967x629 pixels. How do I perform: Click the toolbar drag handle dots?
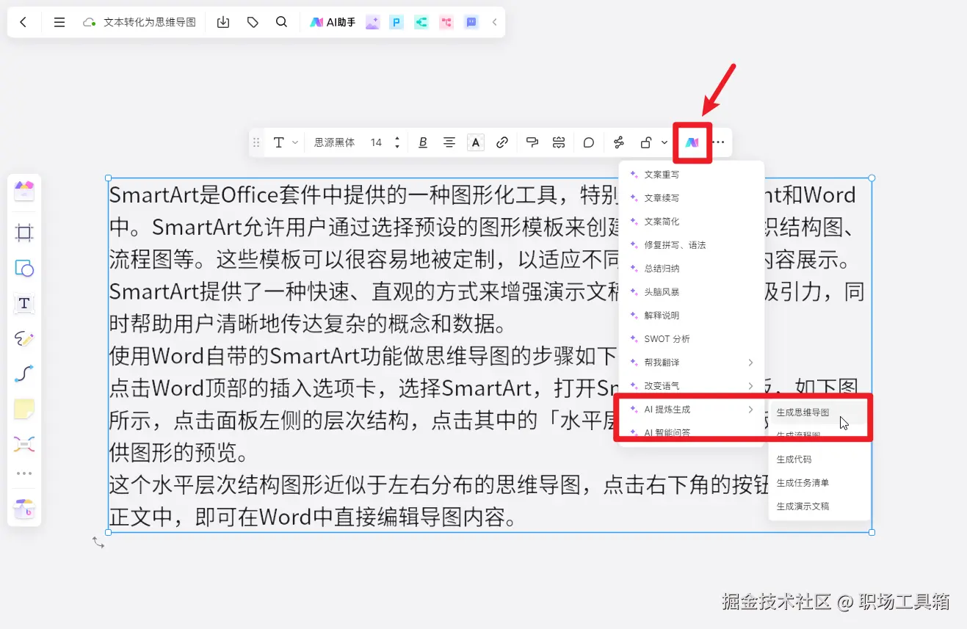pyautogui.click(x=256, y=142)
